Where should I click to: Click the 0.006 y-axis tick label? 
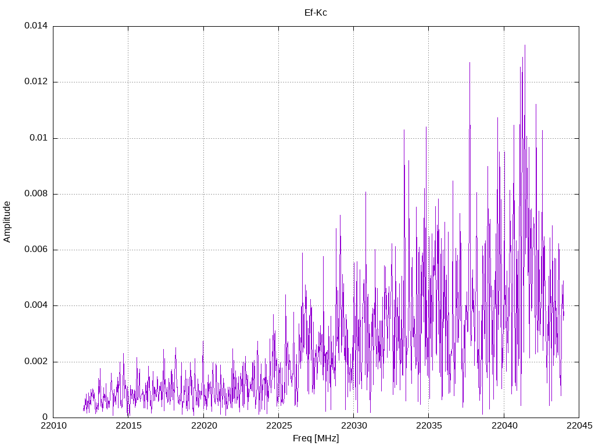(x=36, y=250)
